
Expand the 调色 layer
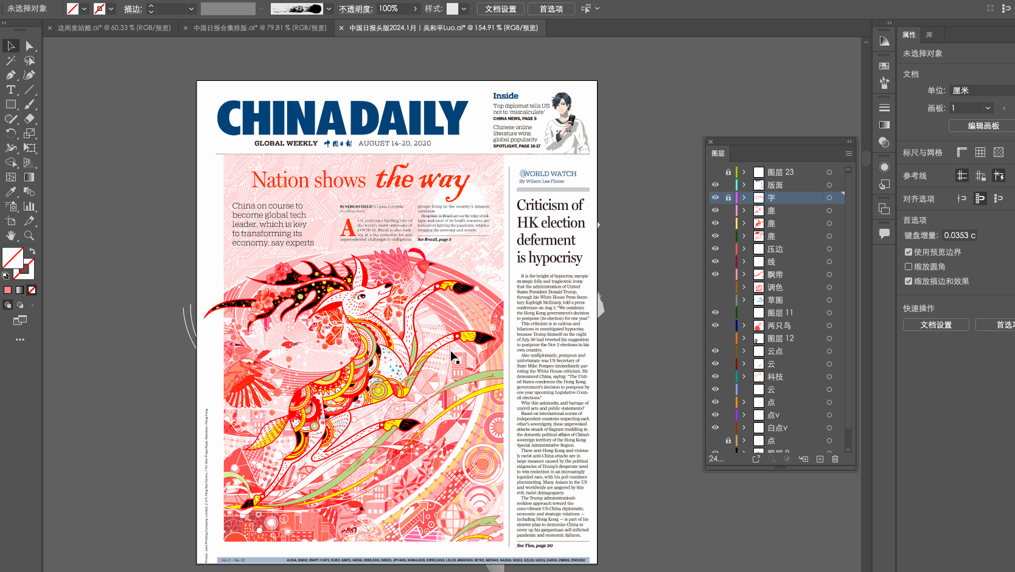pyautogui.click(x=744, y=287)
